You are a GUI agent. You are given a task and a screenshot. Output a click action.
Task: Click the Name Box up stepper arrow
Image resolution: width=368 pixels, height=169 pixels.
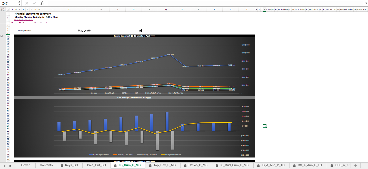[x=19, y=2]
